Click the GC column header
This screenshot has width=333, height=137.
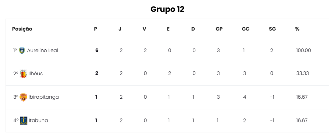click(x=246, y=29)
